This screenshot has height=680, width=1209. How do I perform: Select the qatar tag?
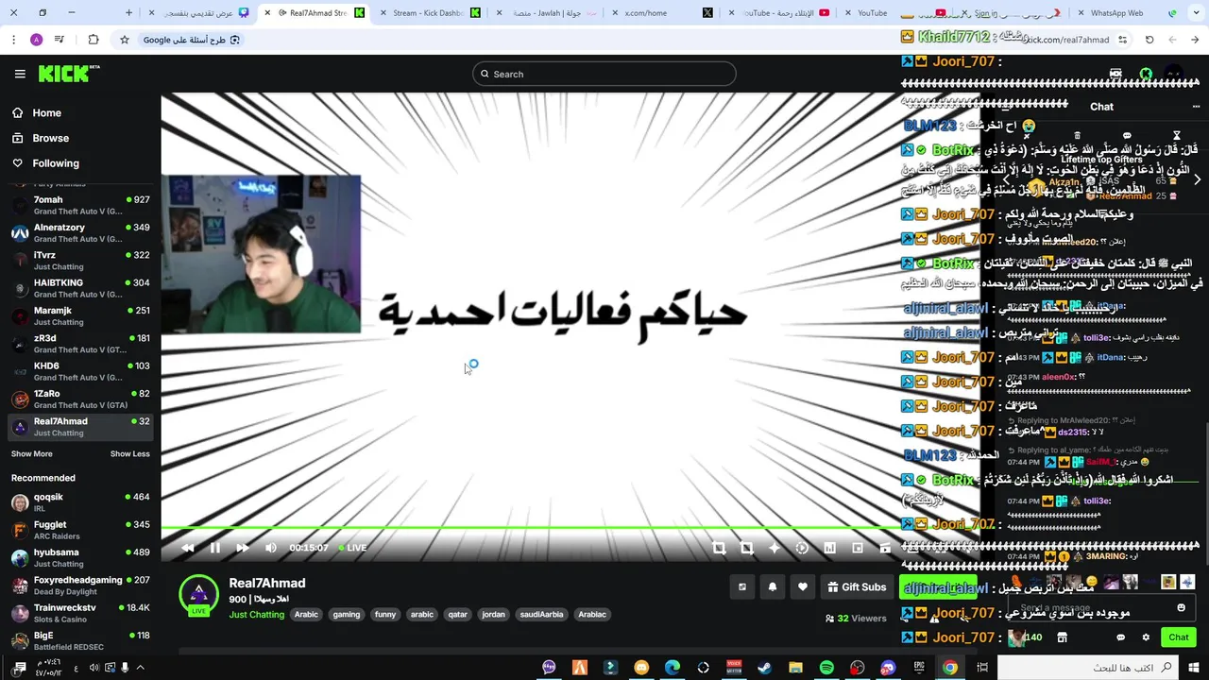tap(458, 615)
